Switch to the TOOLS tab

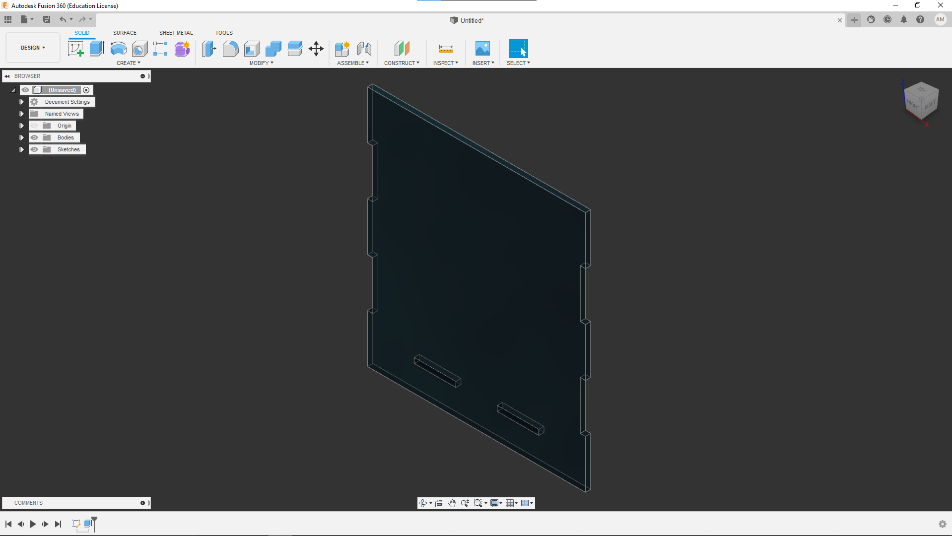[224, 33]
